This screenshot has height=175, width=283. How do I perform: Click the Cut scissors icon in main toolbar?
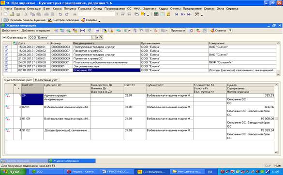(x=26, y=14)
